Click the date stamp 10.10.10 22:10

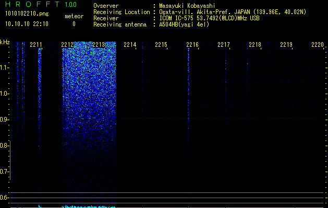coord(27,24)
